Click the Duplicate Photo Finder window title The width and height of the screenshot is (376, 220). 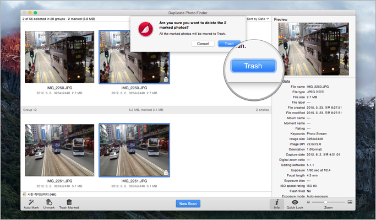[188, 13]
